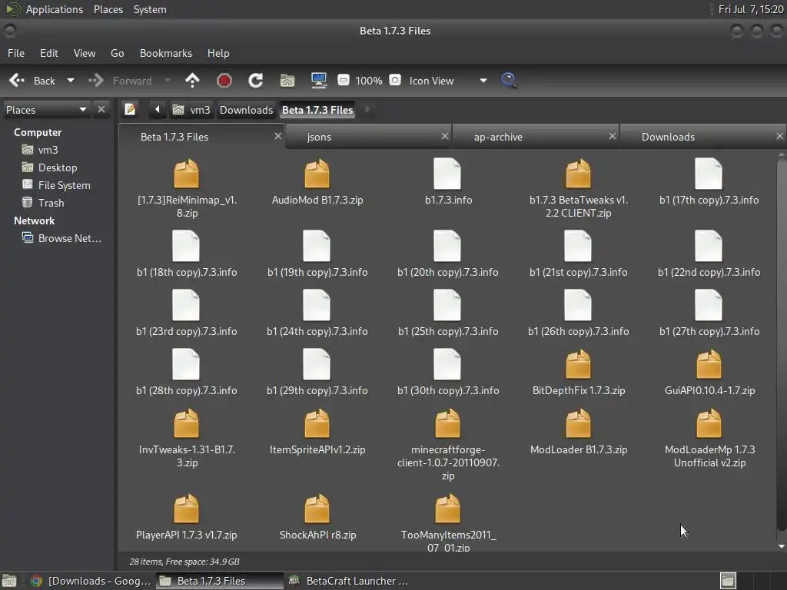This screenshot has height=590, width=787.
Task: Select b1.7.3.info file icon
Action: (x=447, y=174)
